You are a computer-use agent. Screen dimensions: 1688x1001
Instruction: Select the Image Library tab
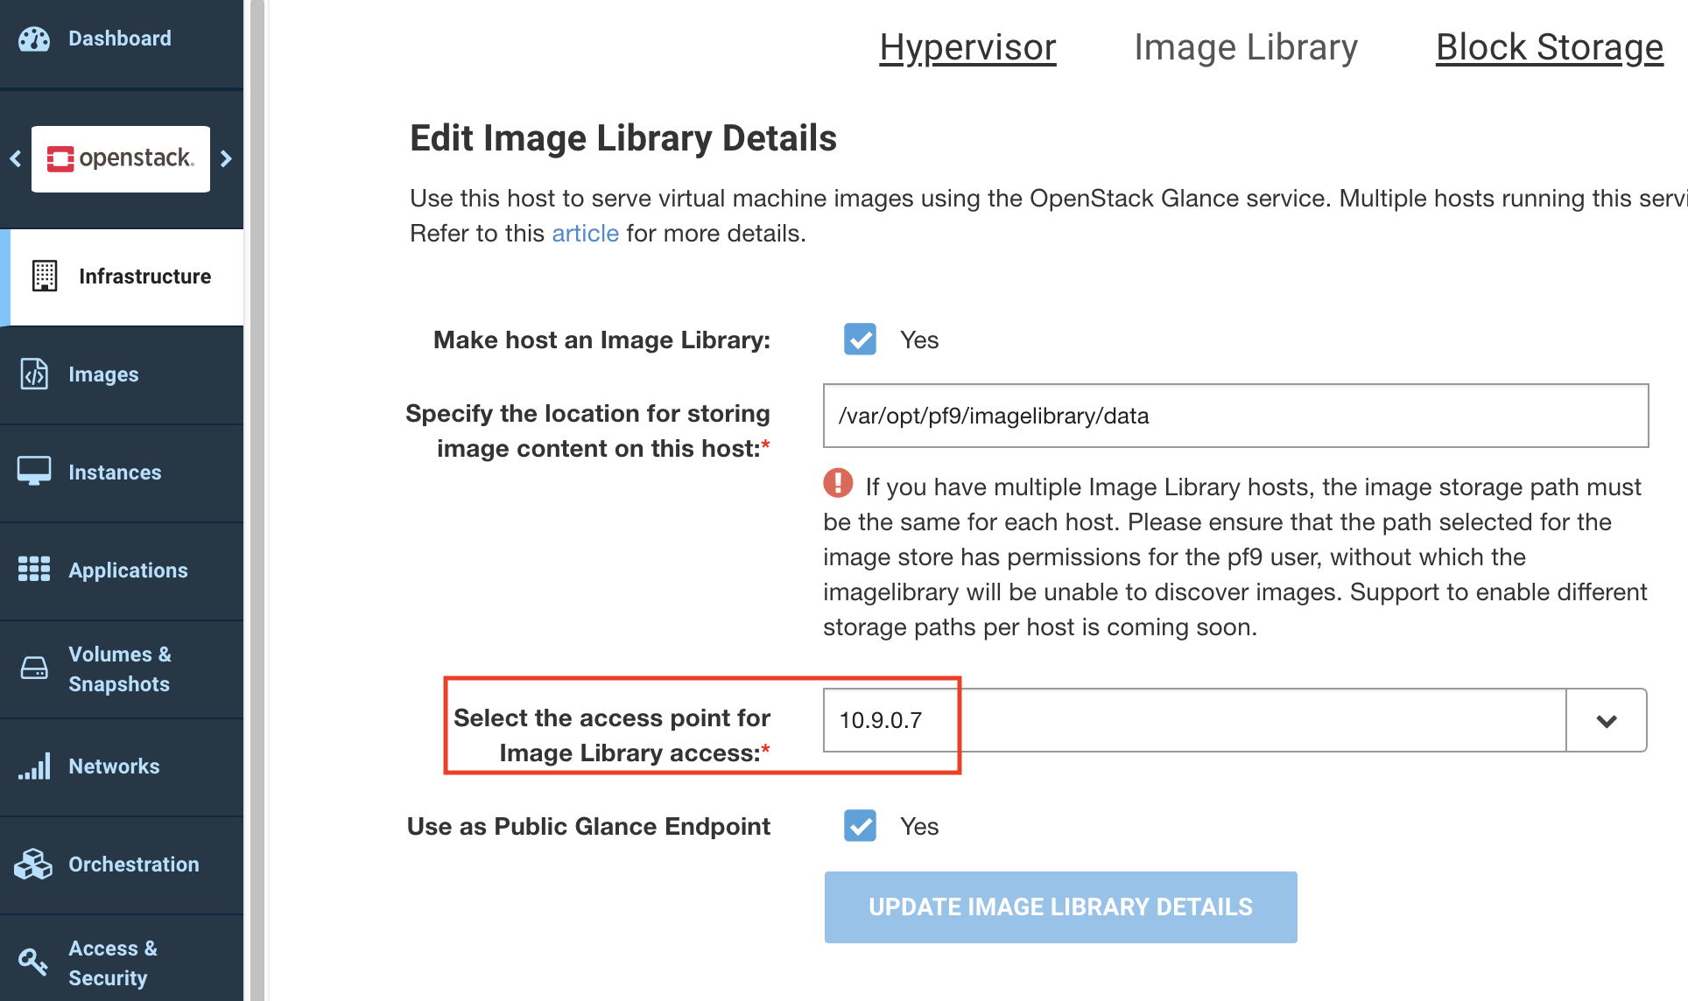[1245, 47]
